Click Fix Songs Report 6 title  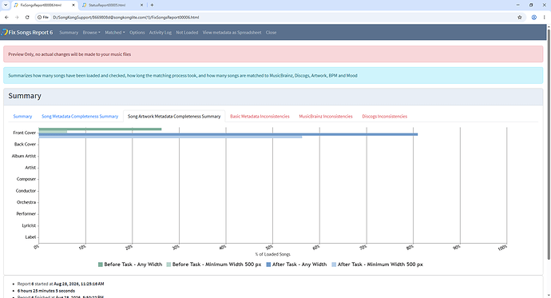[30, 32]
